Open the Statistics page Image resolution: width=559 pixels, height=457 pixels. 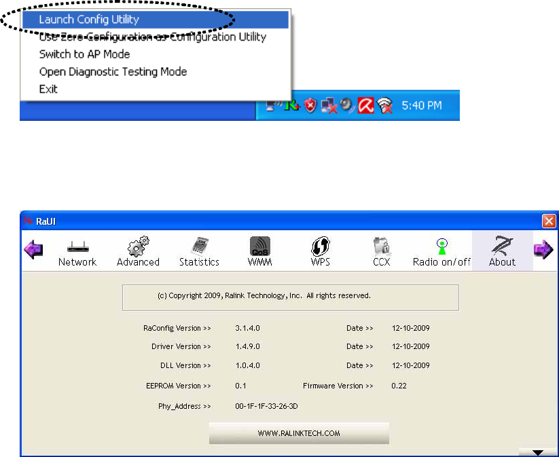[x=199, y=252]
